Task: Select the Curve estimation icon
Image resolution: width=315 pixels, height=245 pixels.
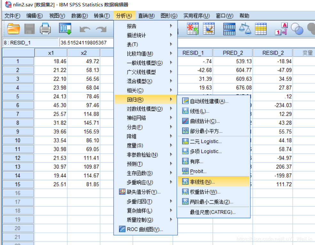Action: click(185, 121)
